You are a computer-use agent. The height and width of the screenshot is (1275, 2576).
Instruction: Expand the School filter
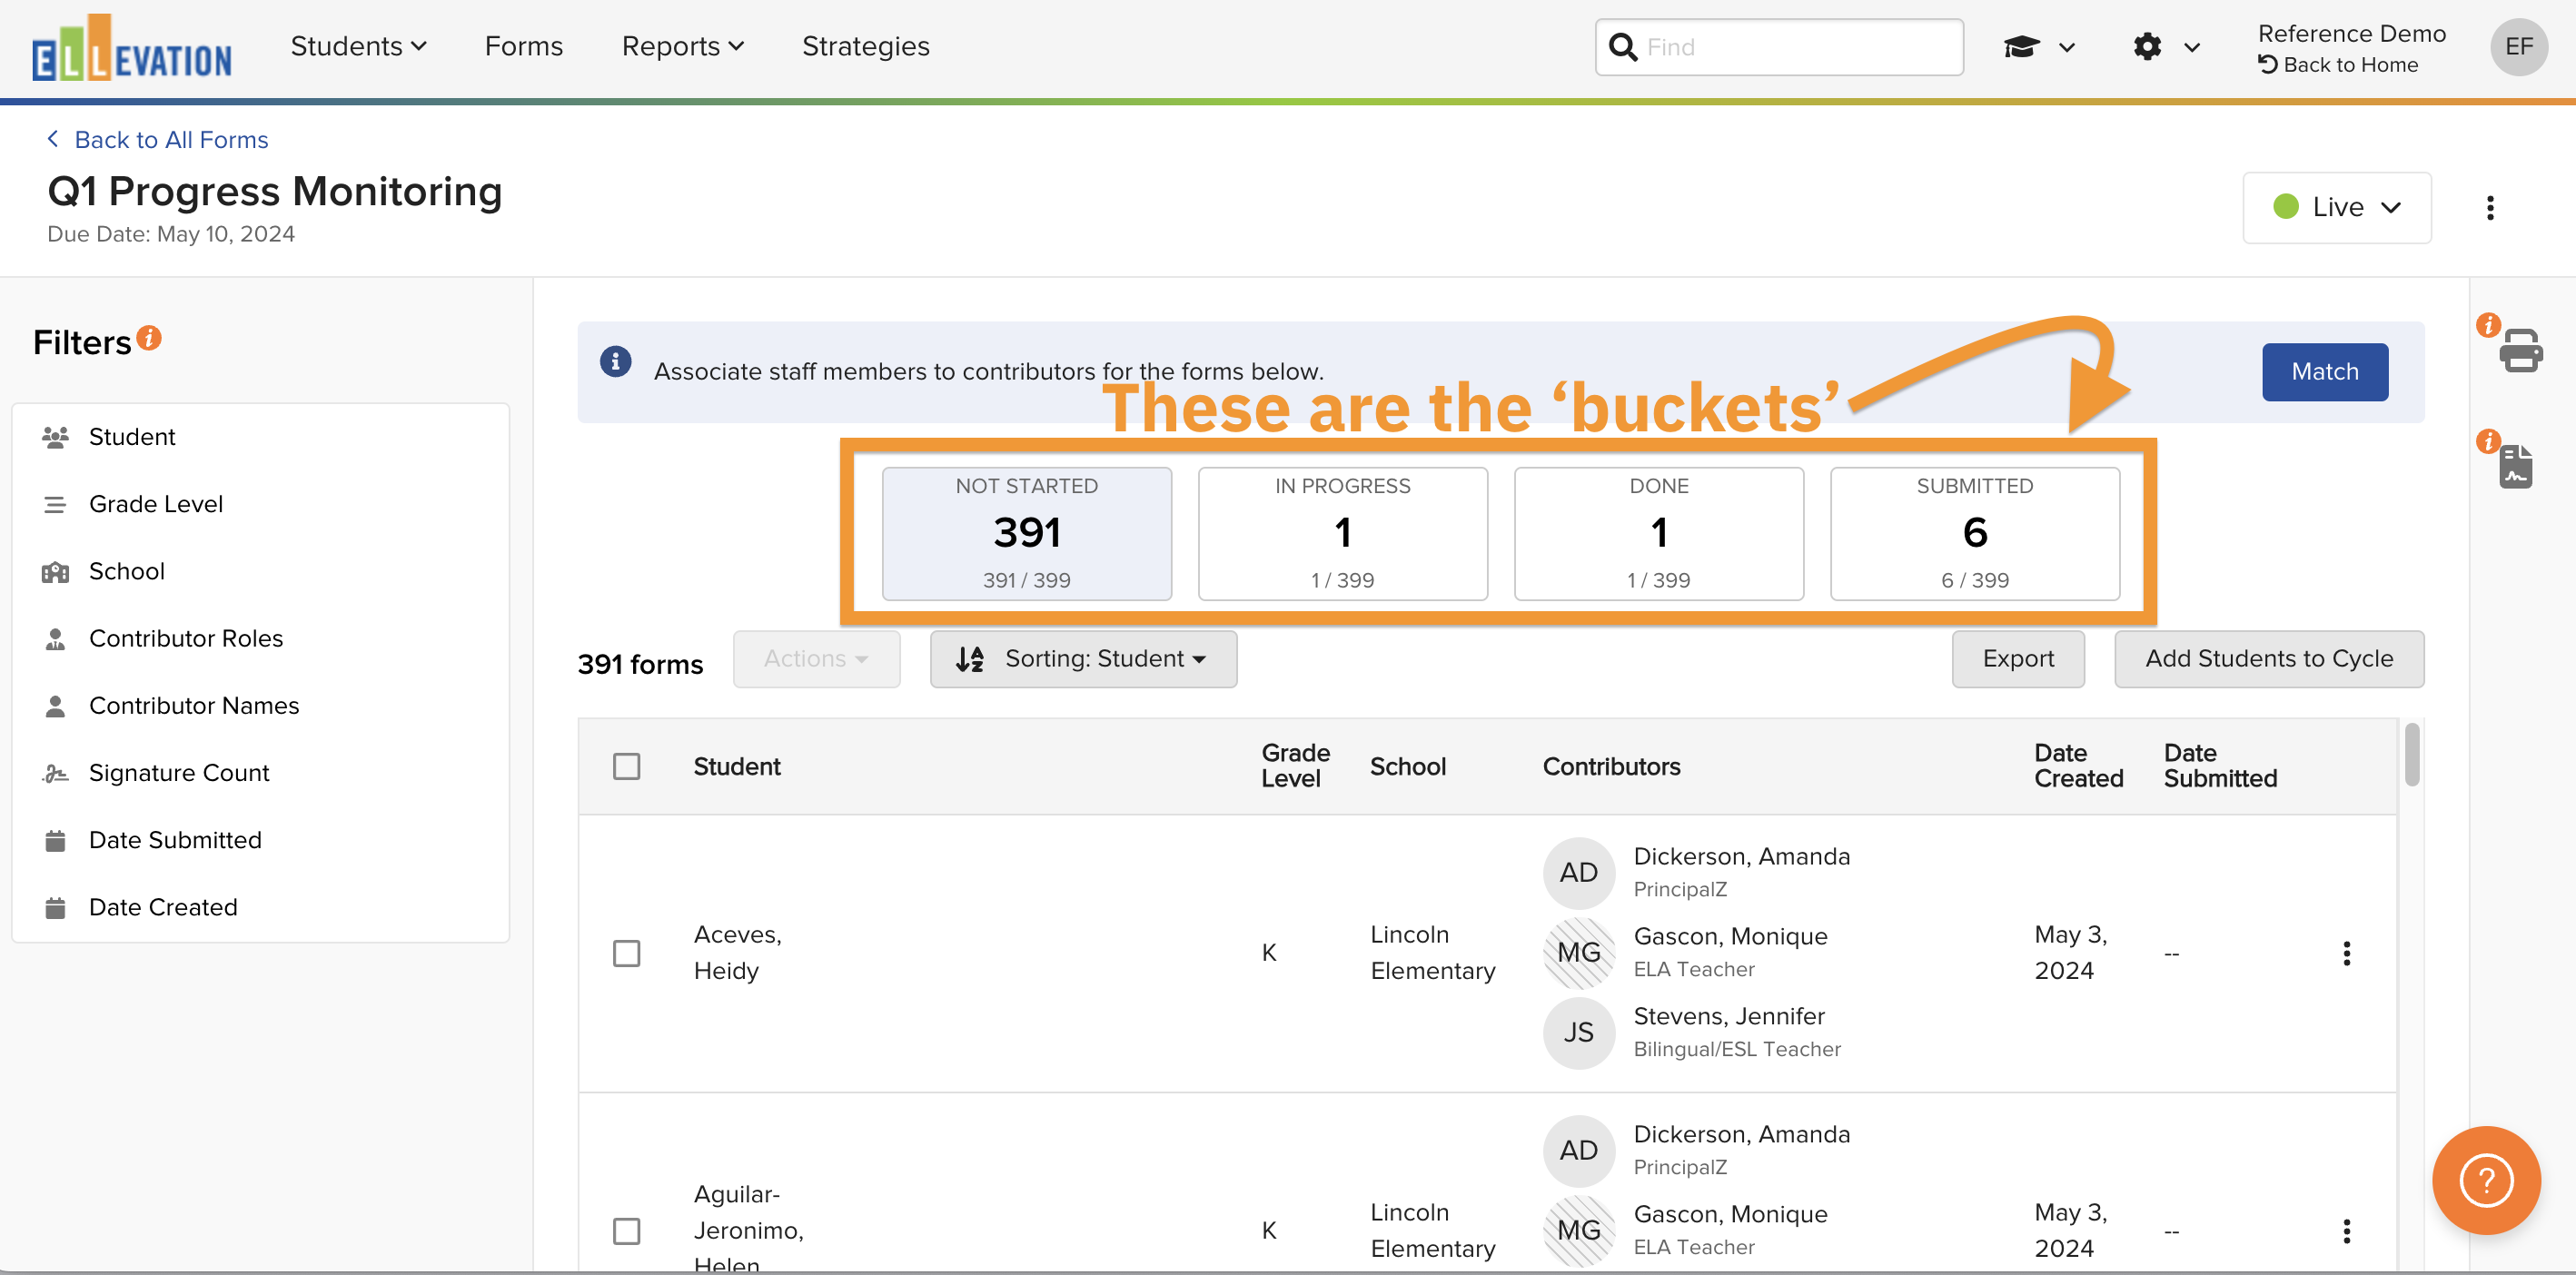261,571
